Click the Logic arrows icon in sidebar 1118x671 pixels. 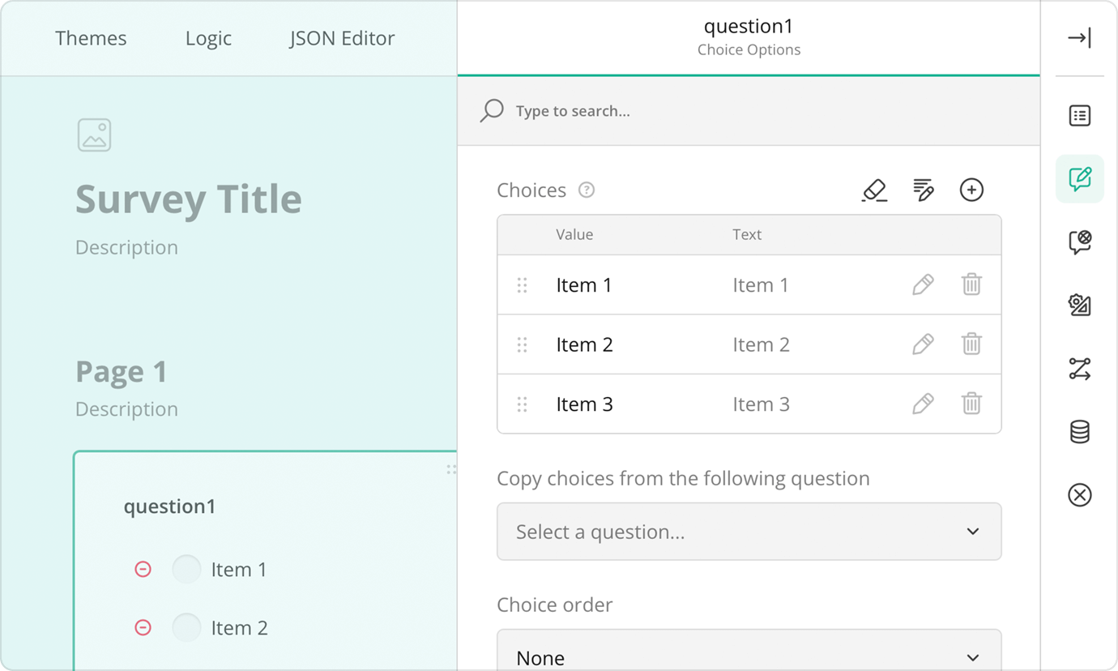[x=1079, y=369]
